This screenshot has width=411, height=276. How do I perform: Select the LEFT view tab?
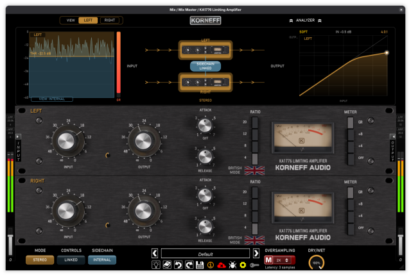[x=88, y=20]
